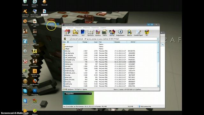Sort by the CRC32 column header

click(131, 42)
